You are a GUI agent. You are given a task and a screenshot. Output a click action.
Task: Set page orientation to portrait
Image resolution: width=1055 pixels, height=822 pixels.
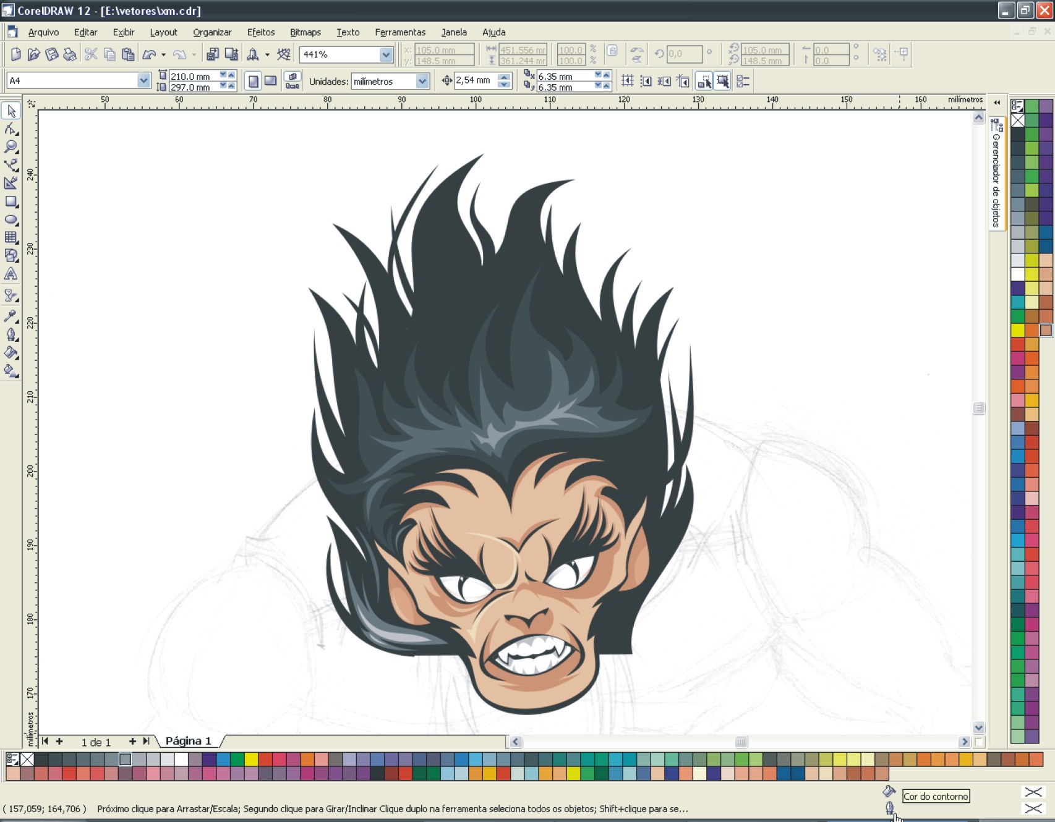[253, 81]
